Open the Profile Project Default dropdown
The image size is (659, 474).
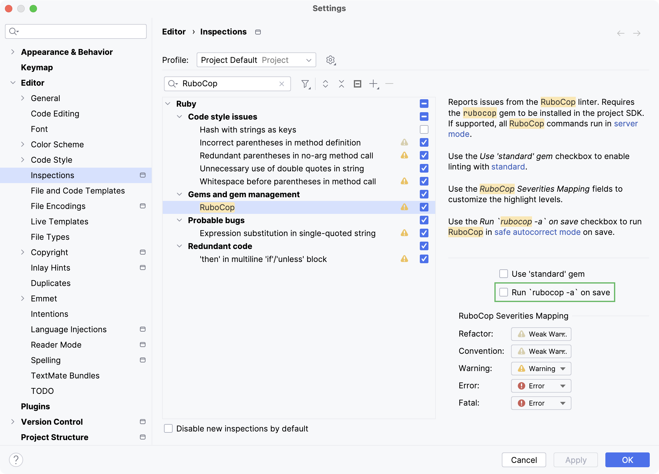click(256, 60)
